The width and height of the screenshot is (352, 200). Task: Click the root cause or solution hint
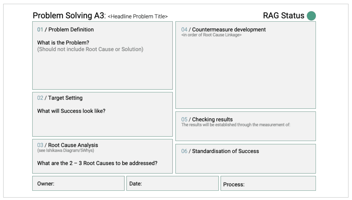click(x=90, y=49)
